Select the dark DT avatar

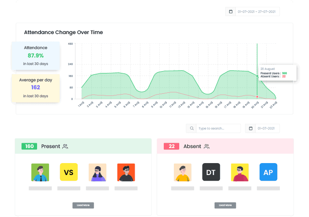(x=211, y=172)
